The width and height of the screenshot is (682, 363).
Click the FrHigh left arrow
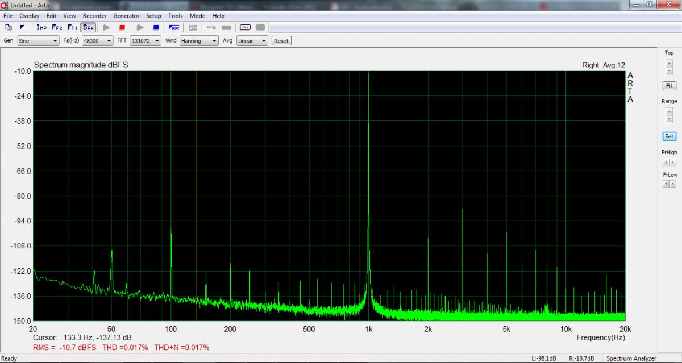coord(666,162)
